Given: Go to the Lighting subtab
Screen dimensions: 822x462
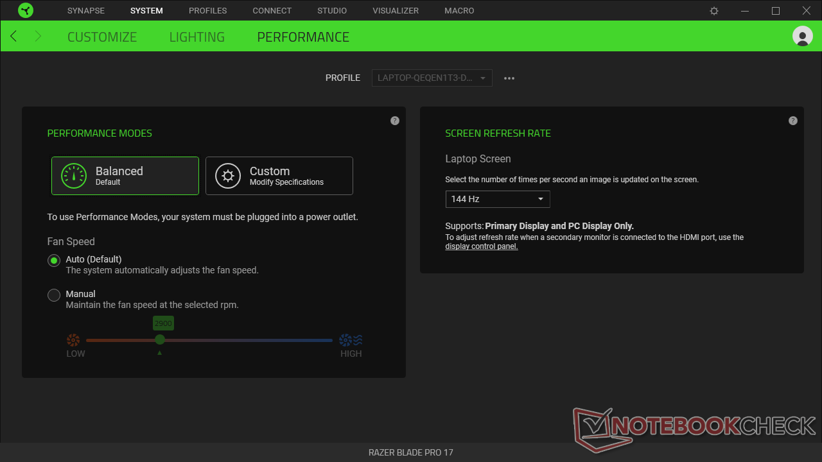Looking at the screenshot, I should pos(197,37).
